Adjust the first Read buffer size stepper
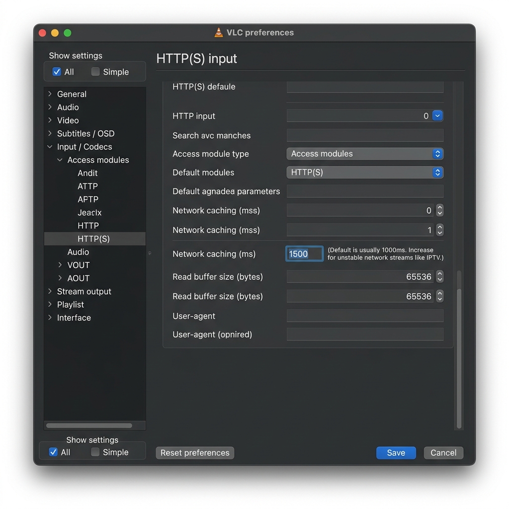The width and height of the screenshot is (509, 509). pyautogui.click(x=440, y=276)
